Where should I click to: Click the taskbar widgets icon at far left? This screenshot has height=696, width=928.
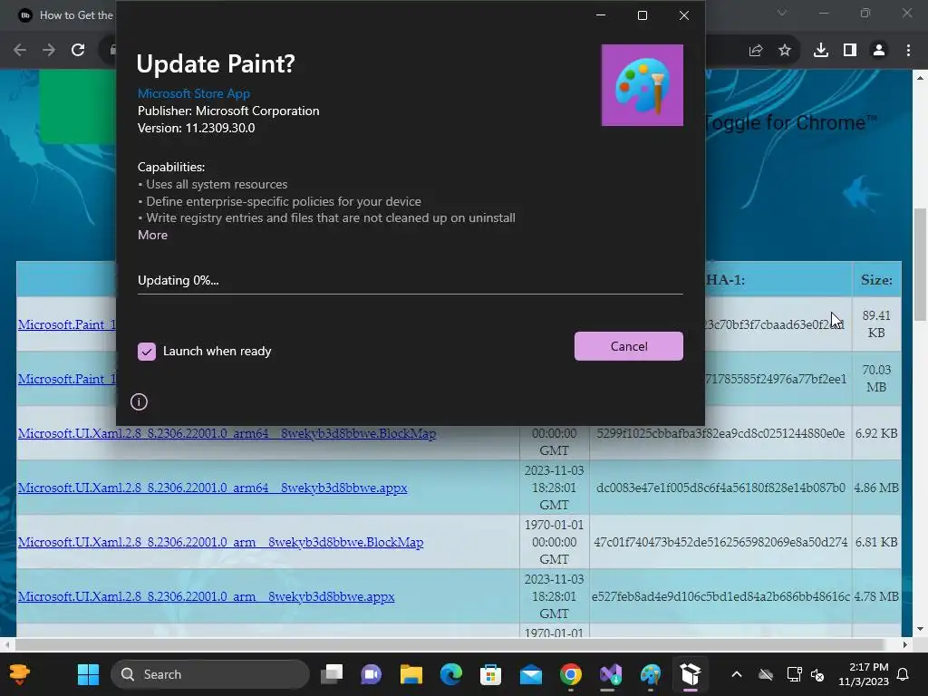tap(19, 674)
